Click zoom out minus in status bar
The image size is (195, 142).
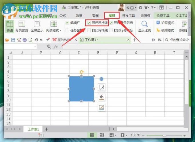pyautogui.click(x=143, y=135)
